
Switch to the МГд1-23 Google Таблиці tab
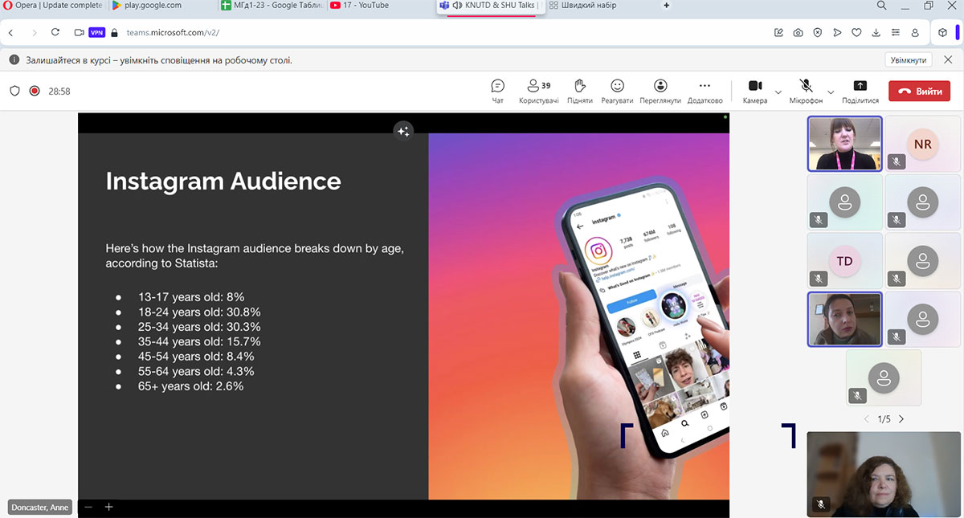tap(272, 6)
